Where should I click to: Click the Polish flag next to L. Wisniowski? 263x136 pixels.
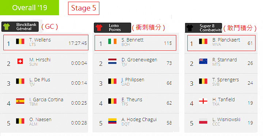(x=203, y=121)
